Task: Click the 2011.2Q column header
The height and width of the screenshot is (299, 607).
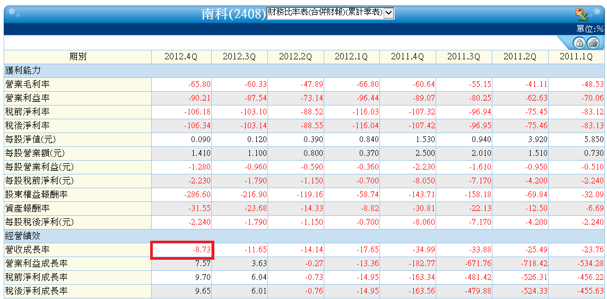Action: click(x=520, y=57)
